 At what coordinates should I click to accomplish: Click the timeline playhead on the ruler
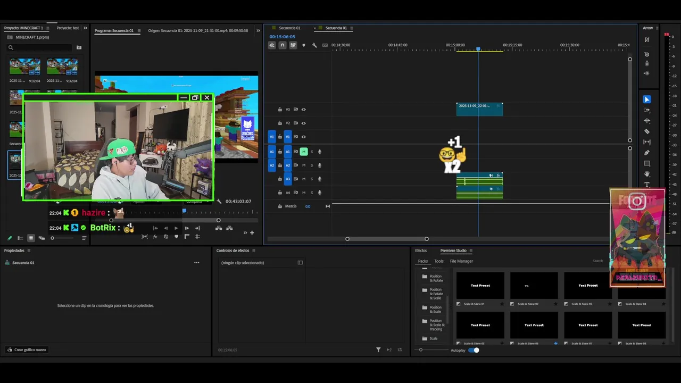point(478,49)
